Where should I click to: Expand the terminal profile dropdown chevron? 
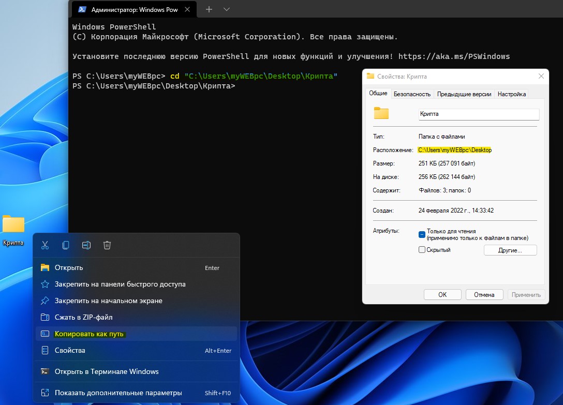[x=227, y=9]
